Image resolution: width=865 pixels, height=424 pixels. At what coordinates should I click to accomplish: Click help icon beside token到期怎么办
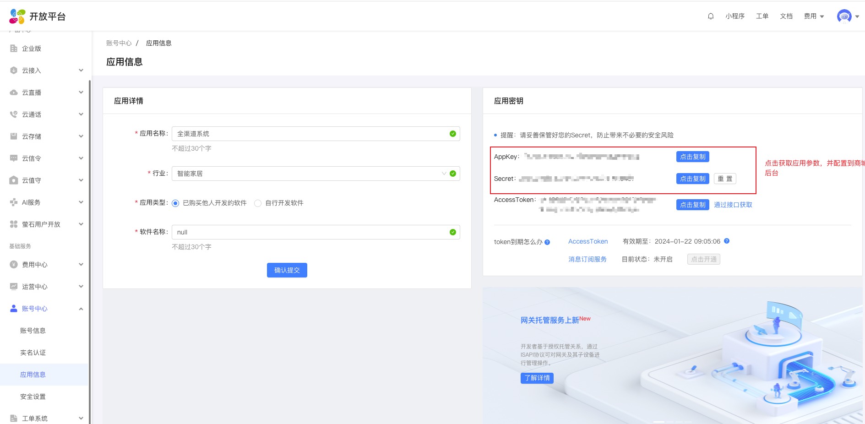click(547, 242)
